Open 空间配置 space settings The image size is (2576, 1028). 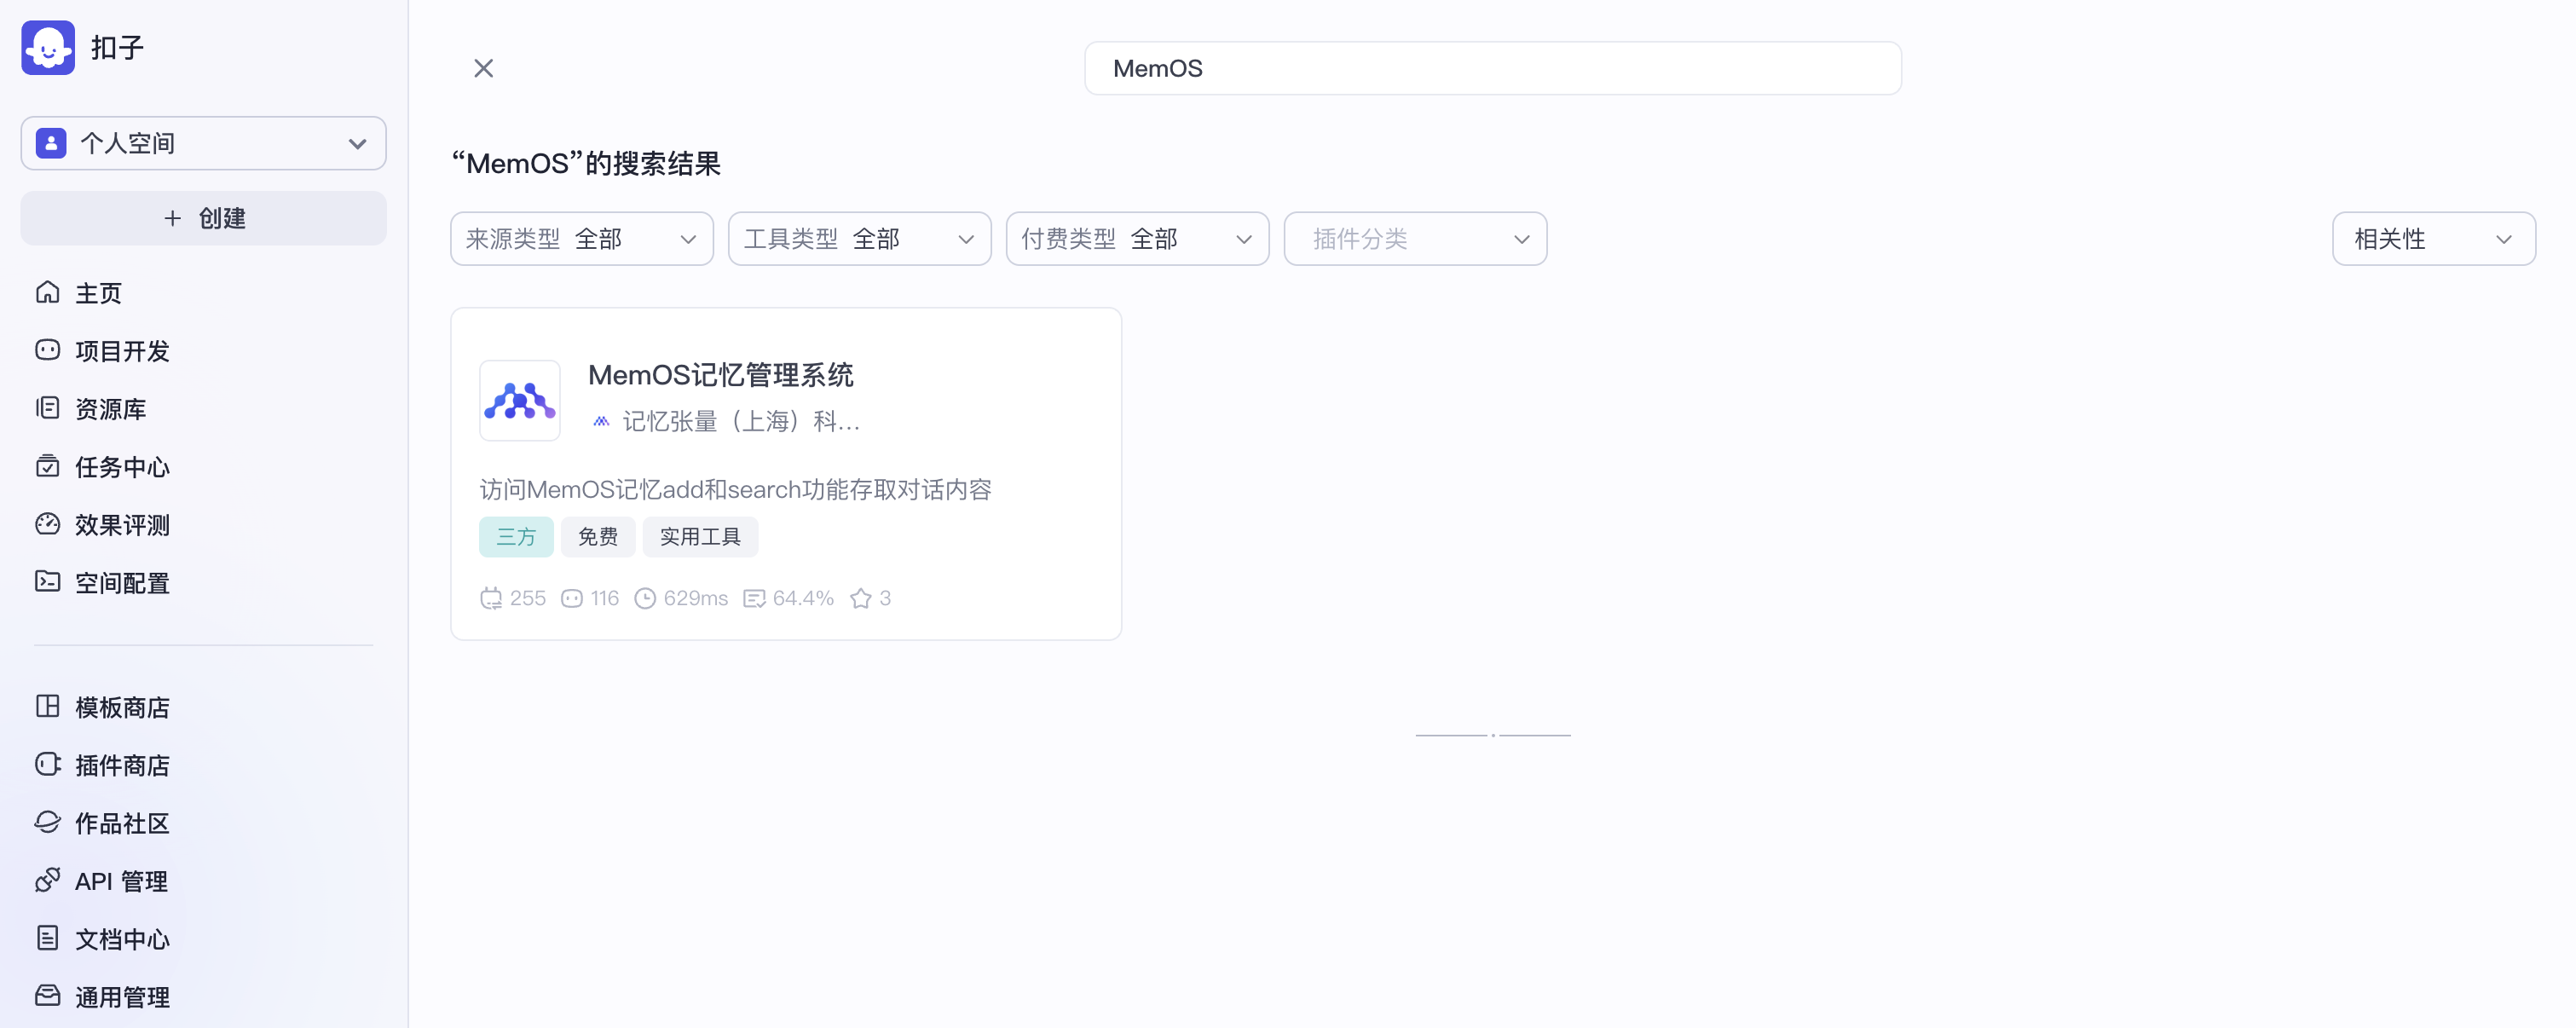click(x=121, y=582)
